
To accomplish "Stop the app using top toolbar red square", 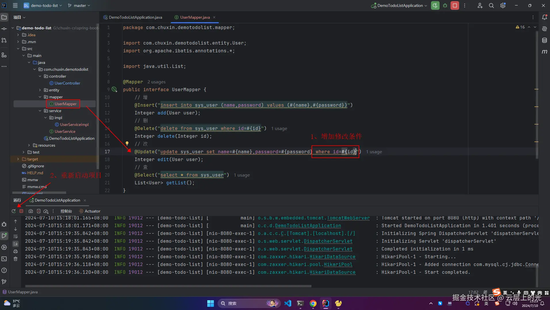I will [x=455, y=5].
